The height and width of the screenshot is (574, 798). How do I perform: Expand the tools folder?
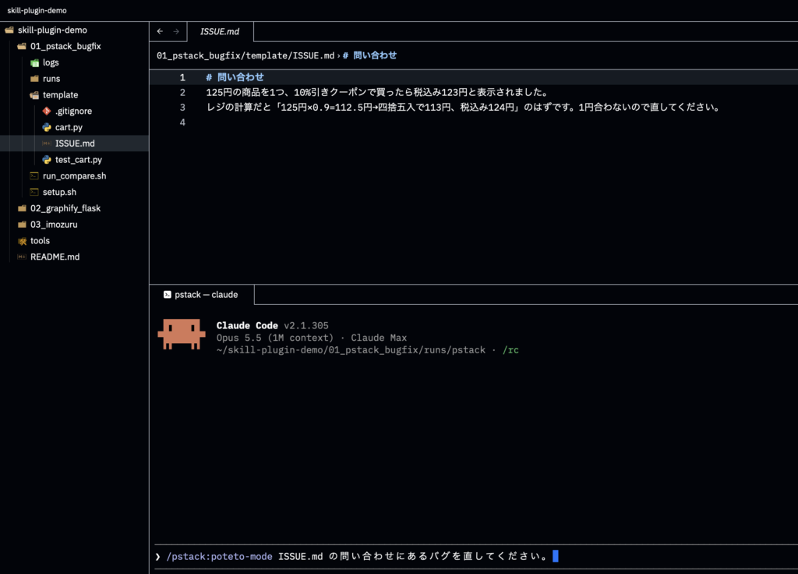point(41,241)
